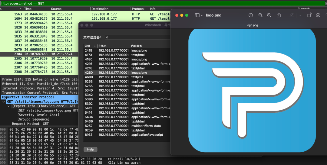Show the image inspector info icon
The width and height of the screenshot is (327, 165).
[x=251, y=15]
